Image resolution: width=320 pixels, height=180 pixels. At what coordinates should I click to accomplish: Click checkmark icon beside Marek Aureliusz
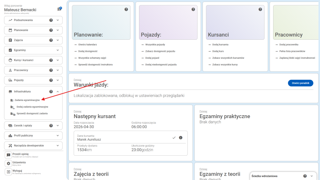pos(174,138)
